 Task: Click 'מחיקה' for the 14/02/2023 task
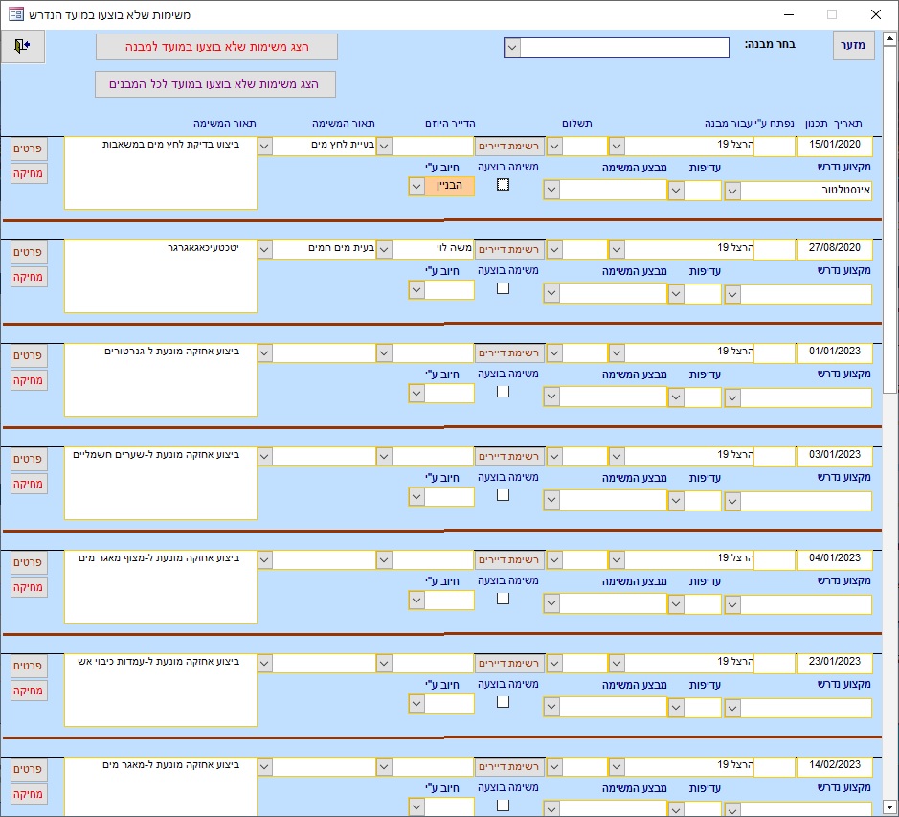[29, 794]
